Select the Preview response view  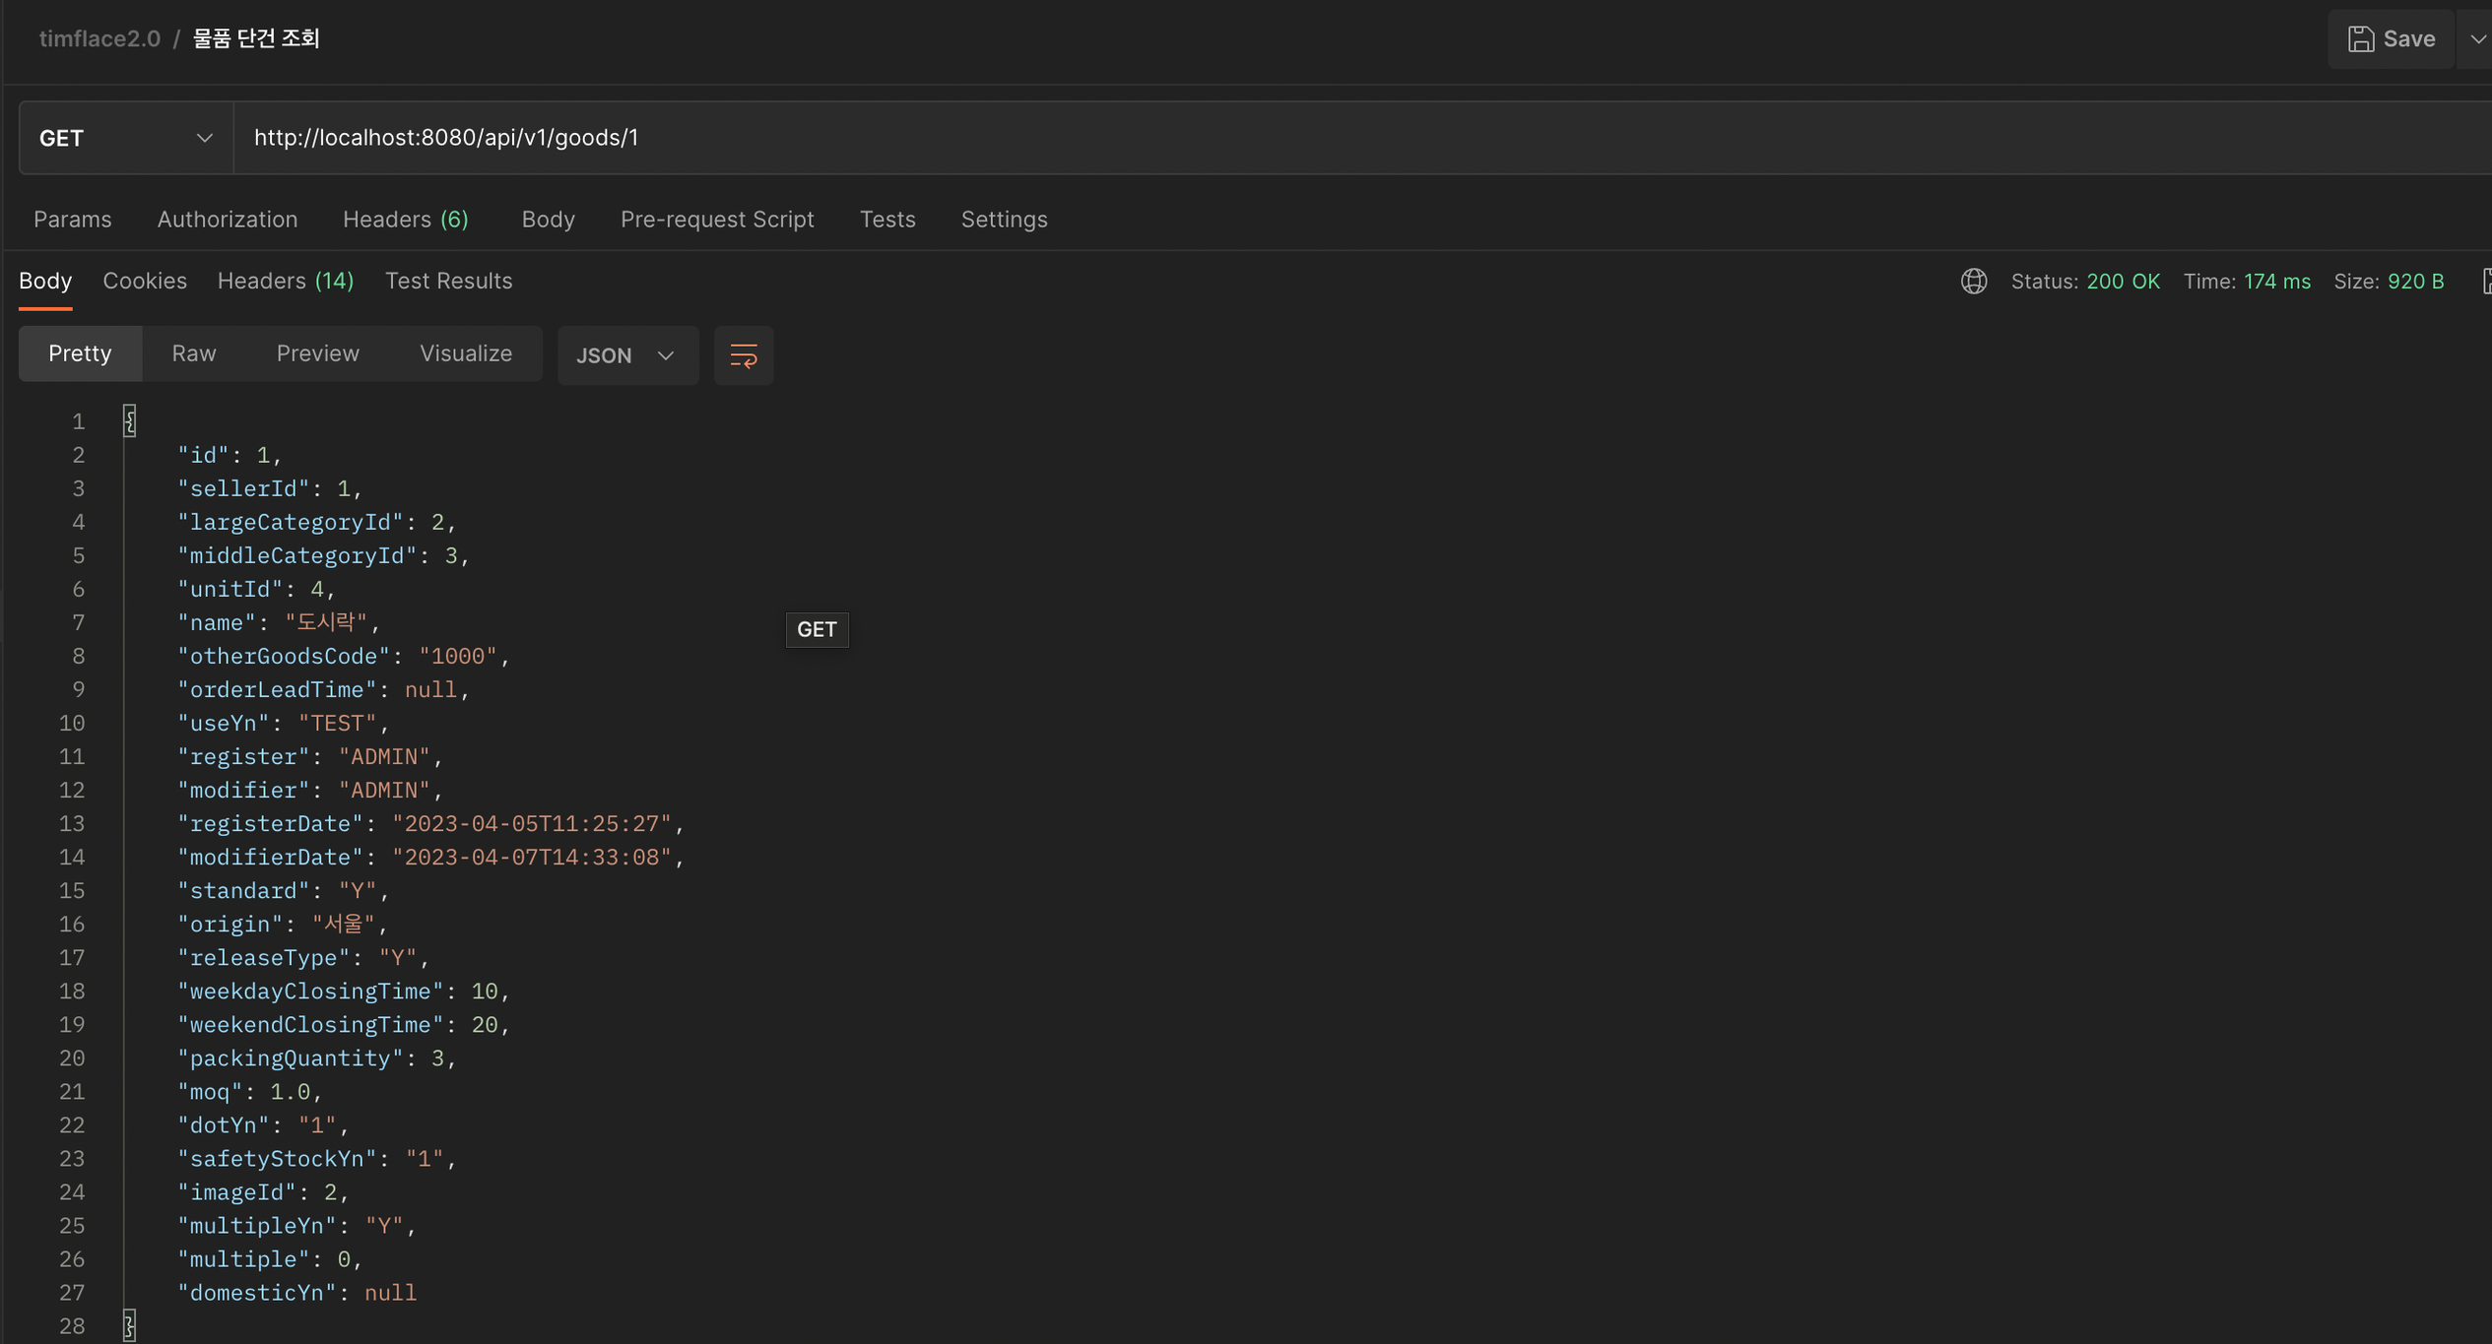click(317, 353)
